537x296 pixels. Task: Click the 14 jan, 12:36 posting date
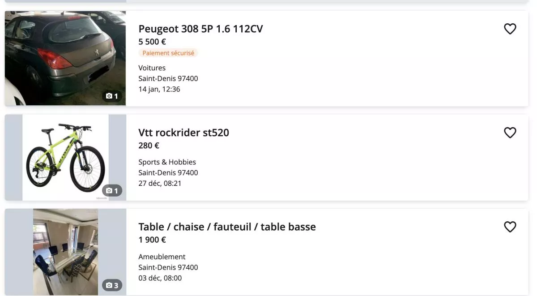click(159, 89)
